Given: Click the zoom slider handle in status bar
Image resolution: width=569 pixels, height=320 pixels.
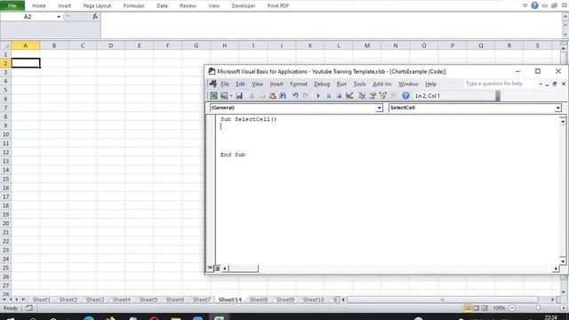Looking at the screenshot, I should [x=538, y=308].
